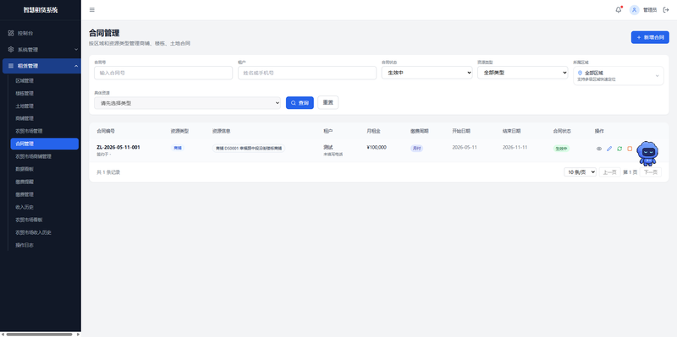Open 数据看板 in the sidebar
677x337 pixels.
click(x=25, y=169)
